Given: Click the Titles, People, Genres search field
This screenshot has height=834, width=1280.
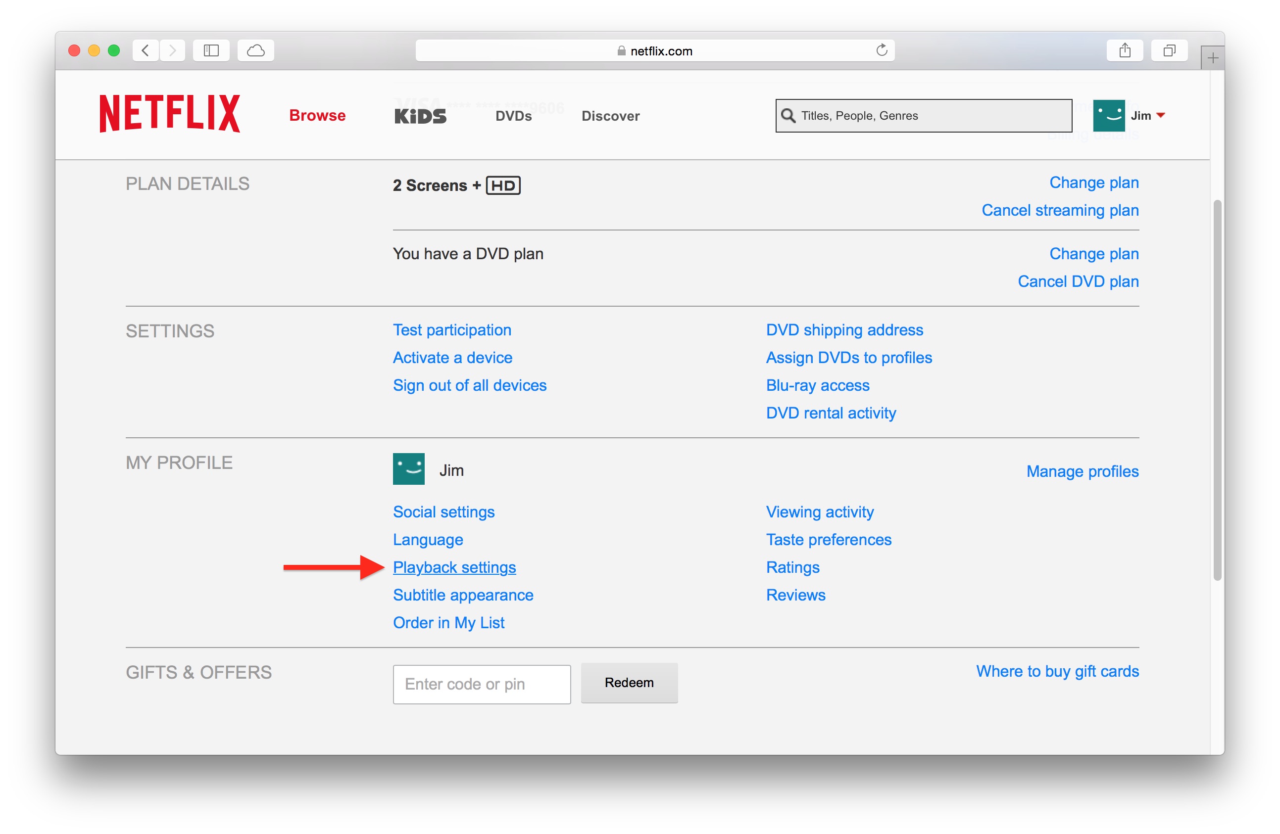Looking at the screenshot, I should [x=924, y=115].
